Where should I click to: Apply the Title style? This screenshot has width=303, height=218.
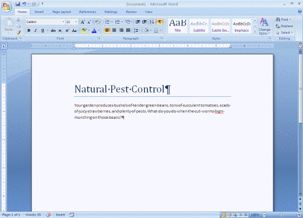point(178,26)
